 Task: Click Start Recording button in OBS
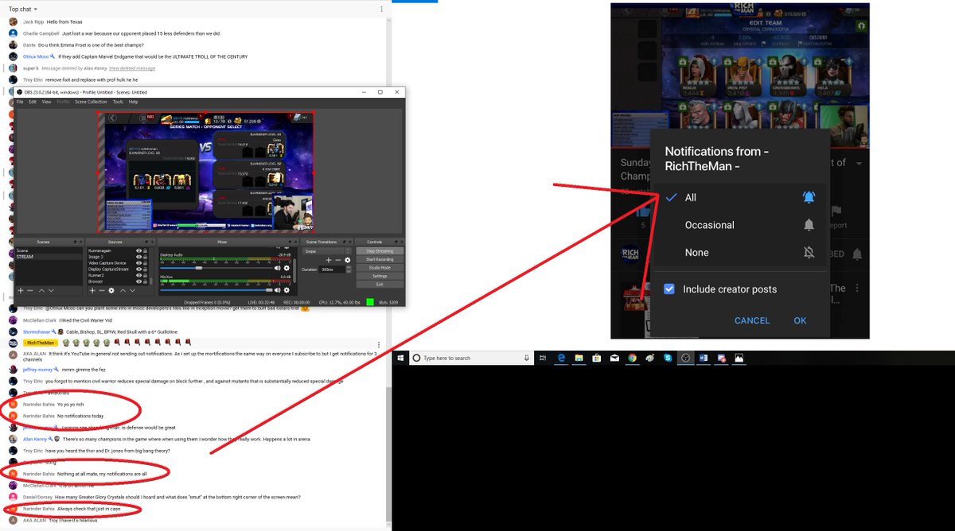pyautogui.click(x=380, y=259)
